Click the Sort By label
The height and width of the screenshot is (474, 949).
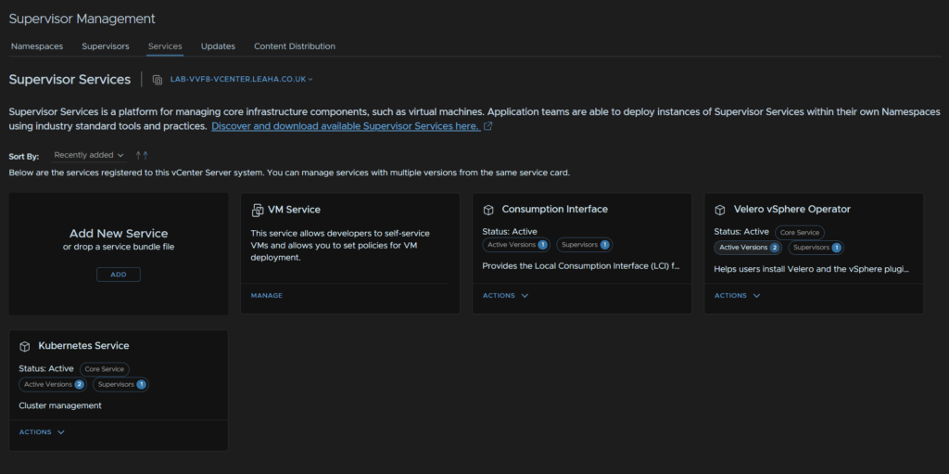(x=23, y=157)
